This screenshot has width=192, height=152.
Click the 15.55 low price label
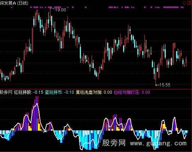(x=165, y=85)
